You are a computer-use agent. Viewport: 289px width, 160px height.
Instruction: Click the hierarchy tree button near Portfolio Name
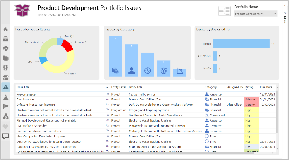pos(224,11)
